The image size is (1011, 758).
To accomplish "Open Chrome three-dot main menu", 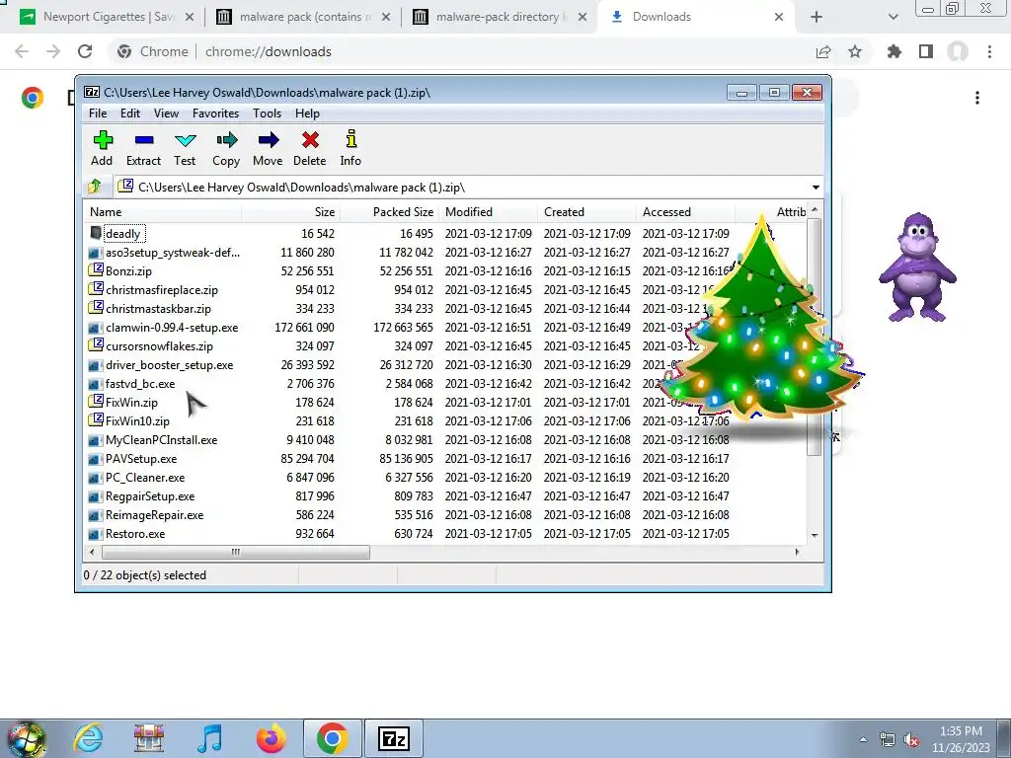I will [x=989, y=51].
